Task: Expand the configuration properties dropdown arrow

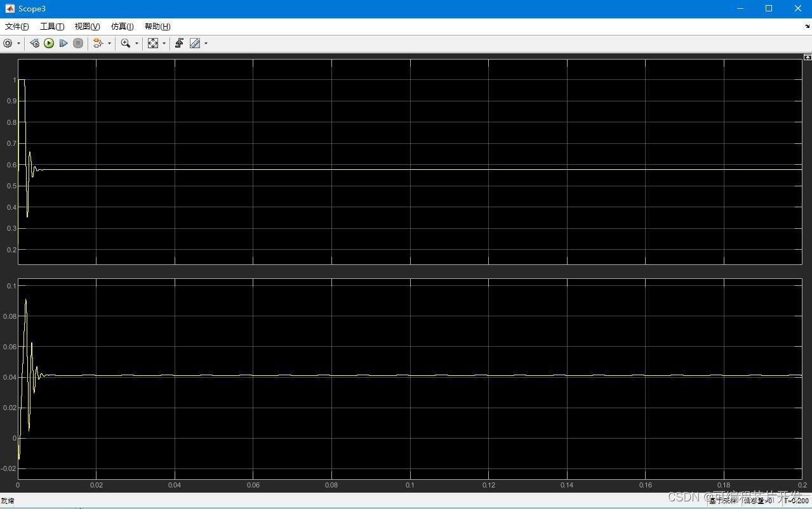Action: (18, 44)
